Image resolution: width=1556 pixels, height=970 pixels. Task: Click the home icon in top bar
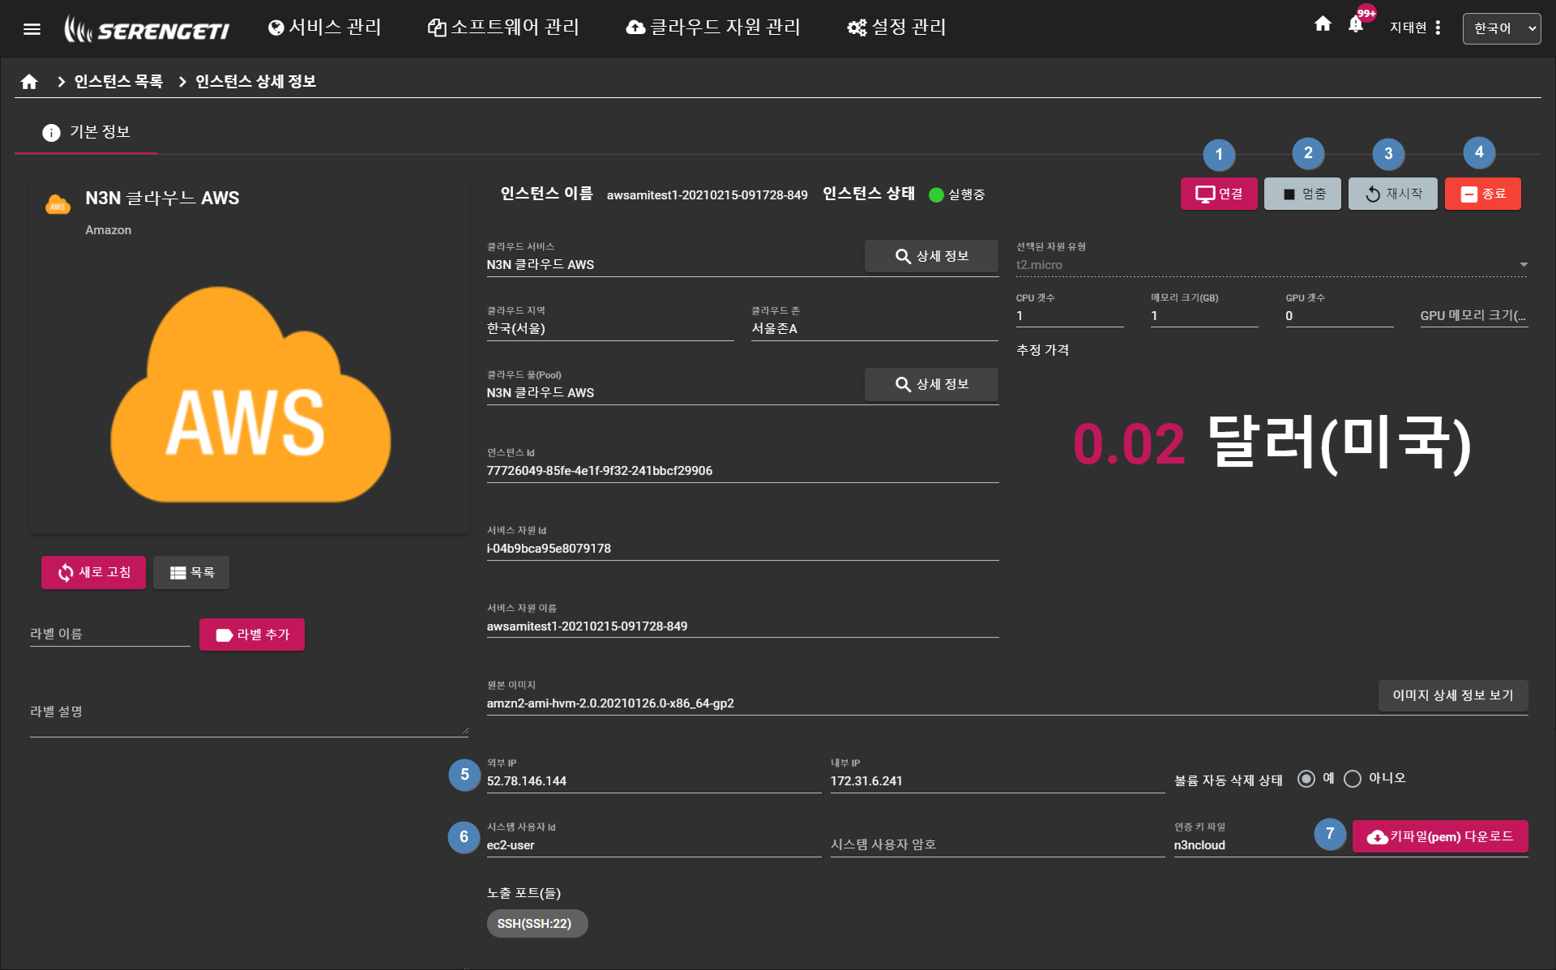[x=1323, y=24]
